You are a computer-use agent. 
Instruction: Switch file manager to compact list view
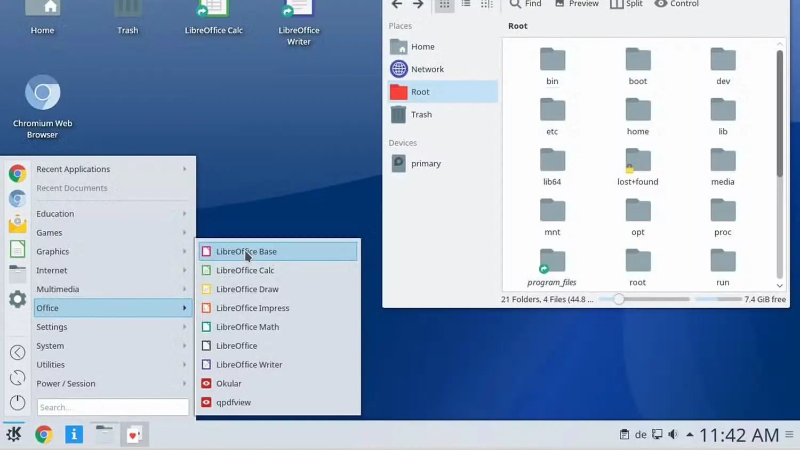[466, 4]
